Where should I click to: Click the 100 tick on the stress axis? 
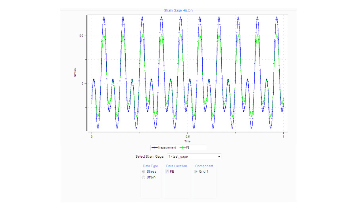pyautogui.click(x=81, y=36)
